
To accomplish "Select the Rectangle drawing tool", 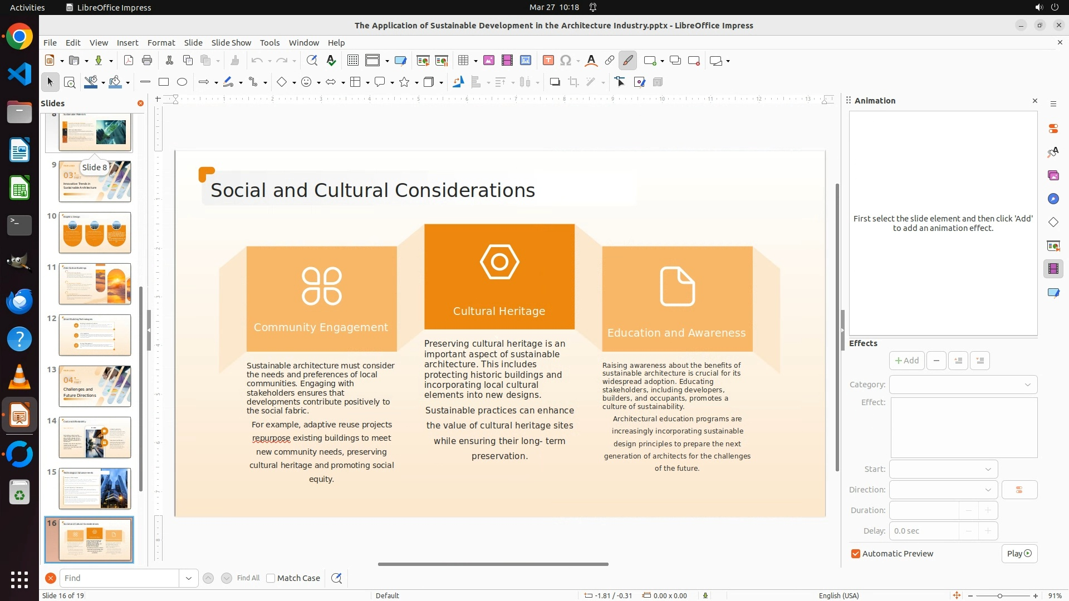I will pos(164,82).
